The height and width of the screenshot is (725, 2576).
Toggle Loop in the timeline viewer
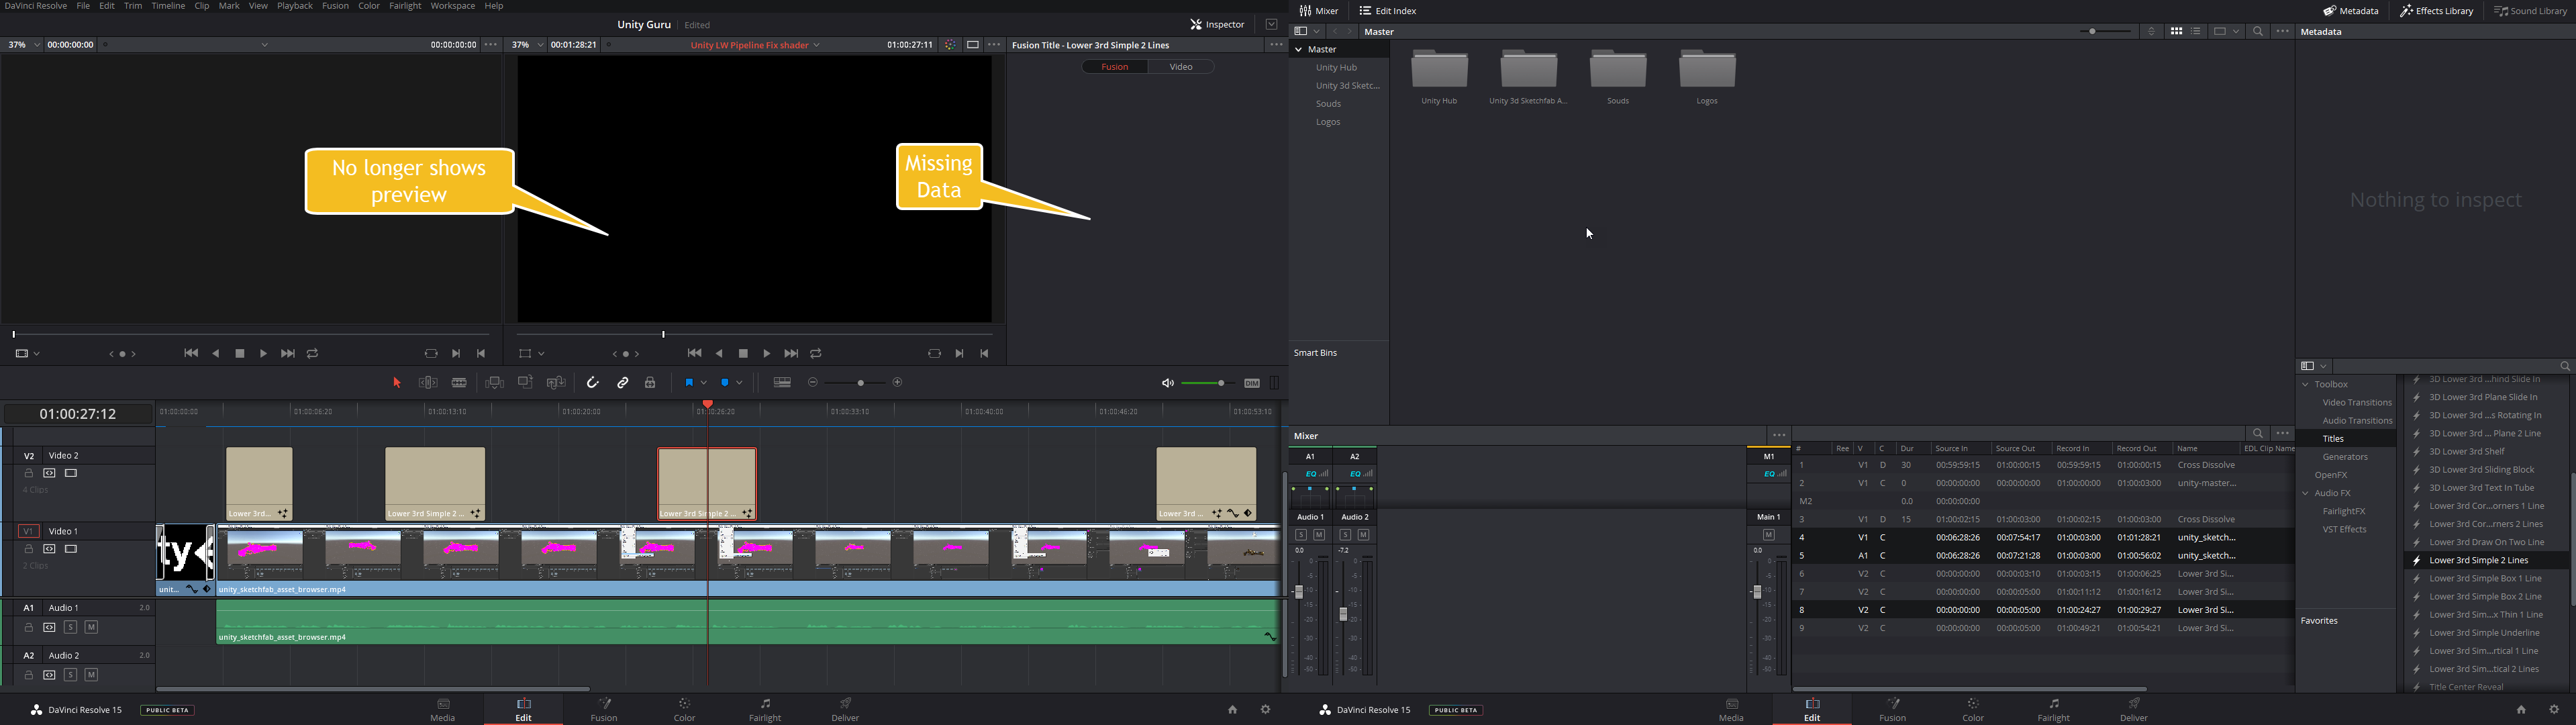coord(816,354)
